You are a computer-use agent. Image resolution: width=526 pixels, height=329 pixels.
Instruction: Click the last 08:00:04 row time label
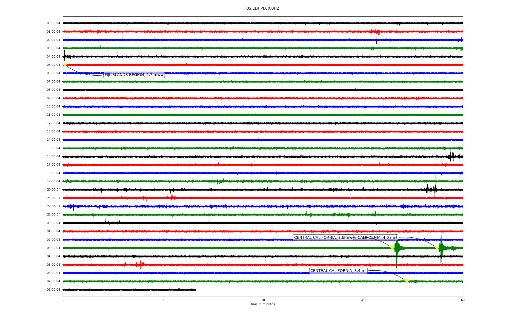(x=53, y=290)
